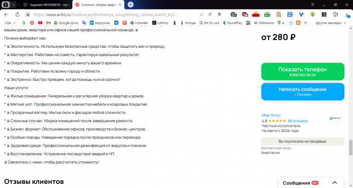Open the Blogger bookmark icon

tap(298, 23)
